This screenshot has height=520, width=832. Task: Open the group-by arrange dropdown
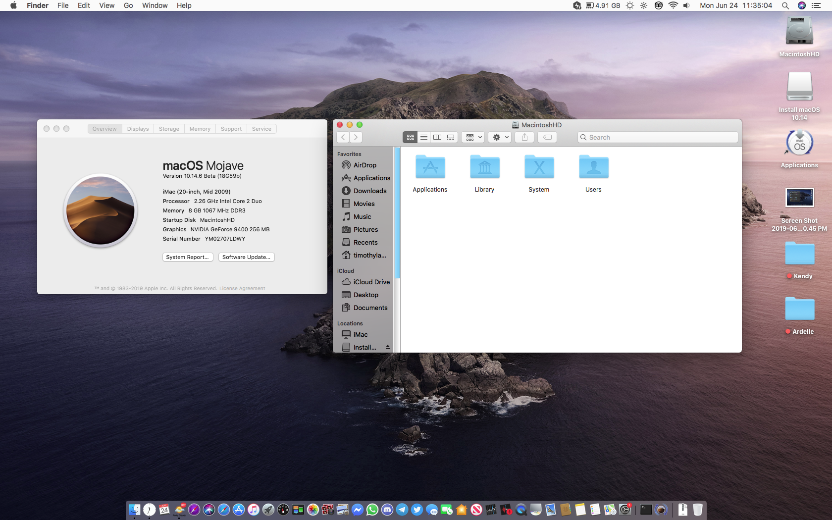tap(473, 137)
